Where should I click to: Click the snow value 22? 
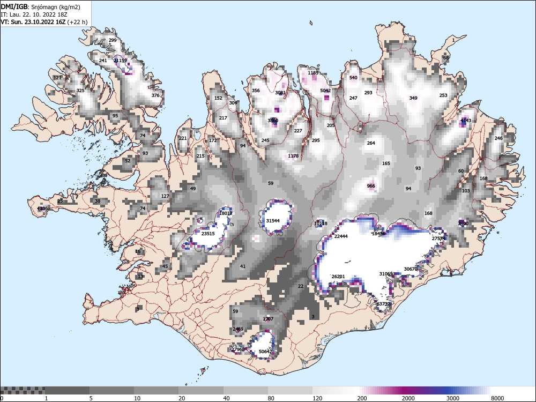click(x=301, y=286)
